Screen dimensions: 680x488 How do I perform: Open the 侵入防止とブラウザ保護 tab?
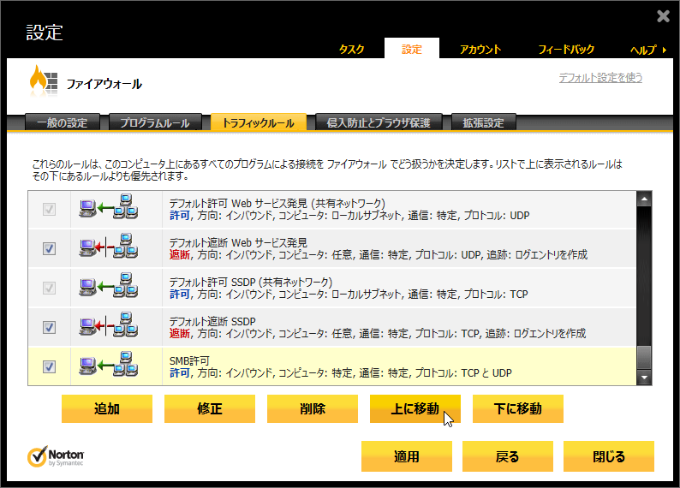coord(378,122)
